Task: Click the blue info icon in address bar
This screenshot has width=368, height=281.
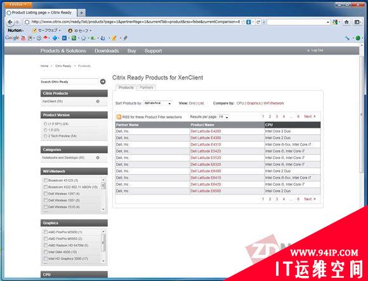Action: [x=249, y=22]
